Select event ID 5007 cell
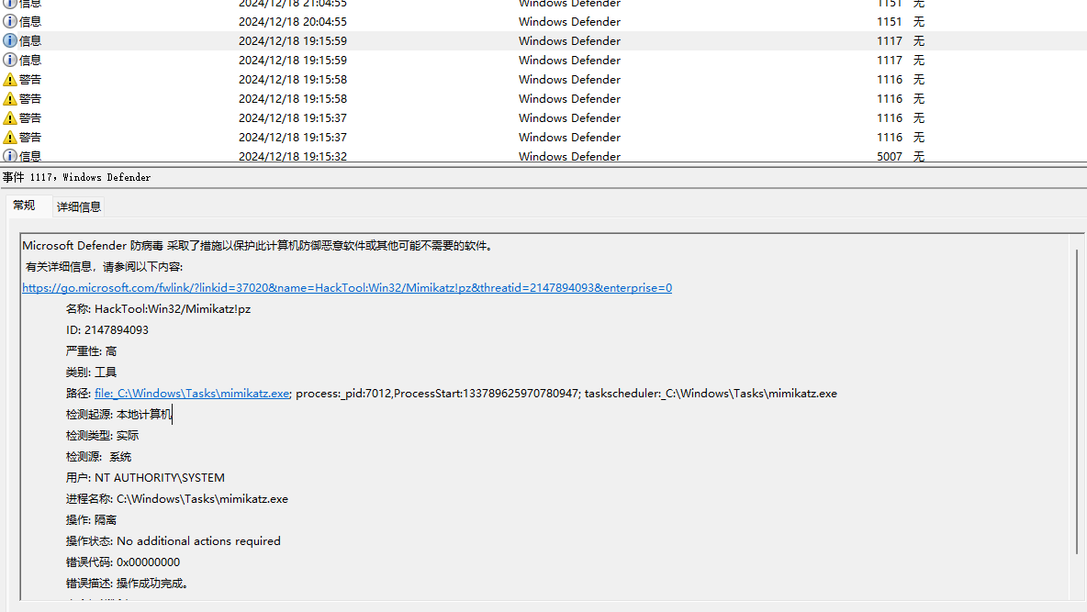The height and width of the screenshot is (612, 1087). pos(890,156)
